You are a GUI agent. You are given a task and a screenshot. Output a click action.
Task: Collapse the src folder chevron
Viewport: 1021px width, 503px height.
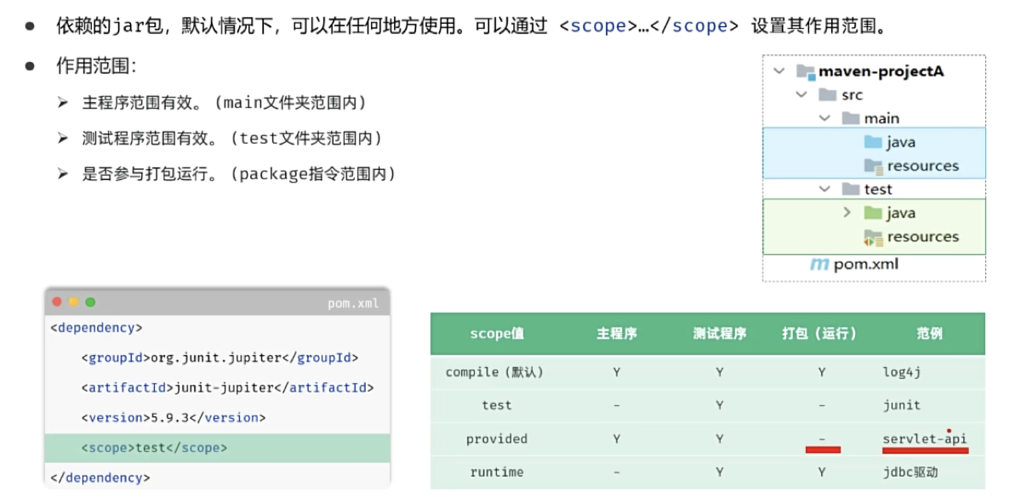(x=801, y=94)
